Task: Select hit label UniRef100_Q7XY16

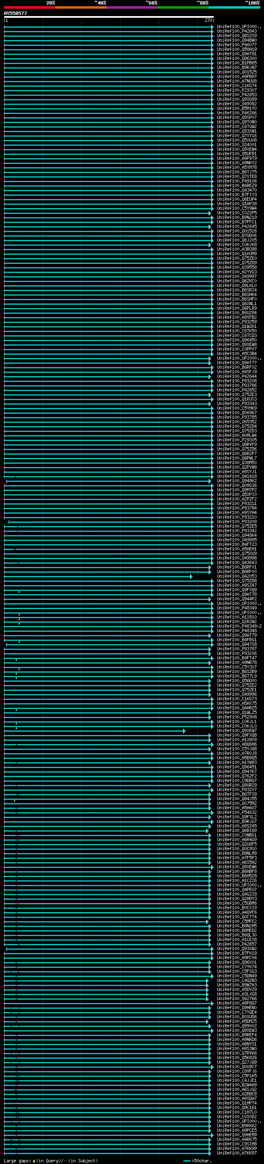Action: click(x=237, y=135)
